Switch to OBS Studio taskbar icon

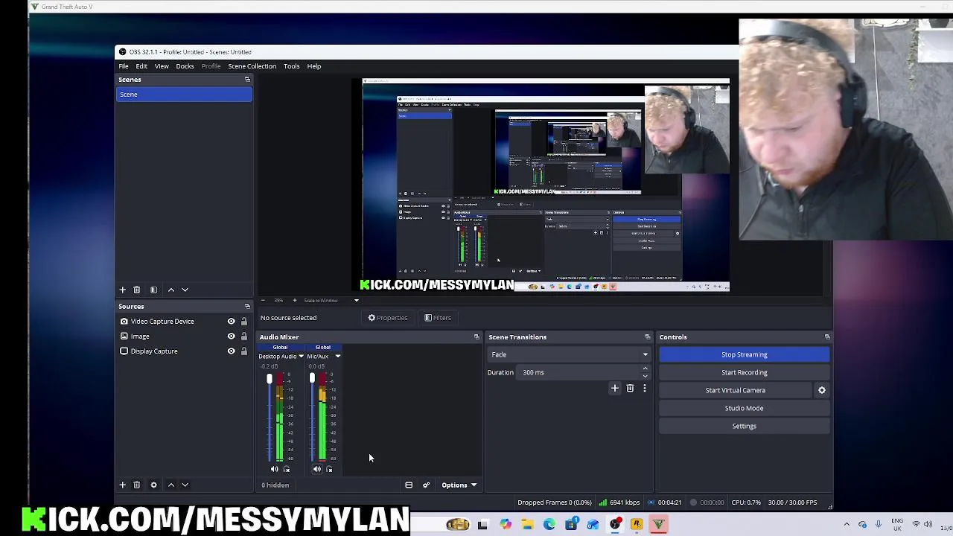coord(615,525)
